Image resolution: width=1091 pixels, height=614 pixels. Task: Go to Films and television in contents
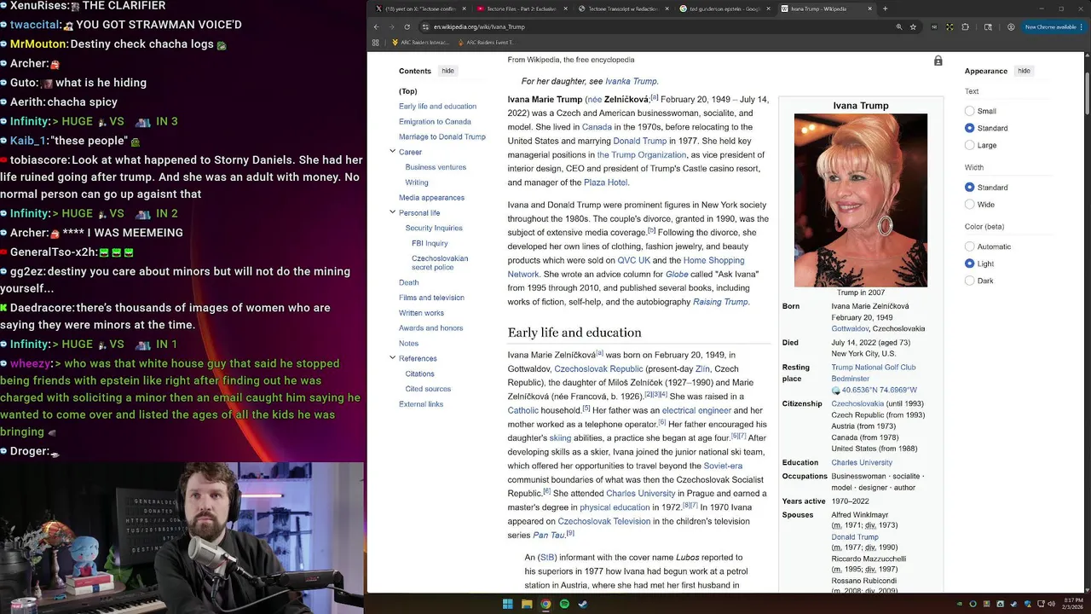(x=431, y=298)
